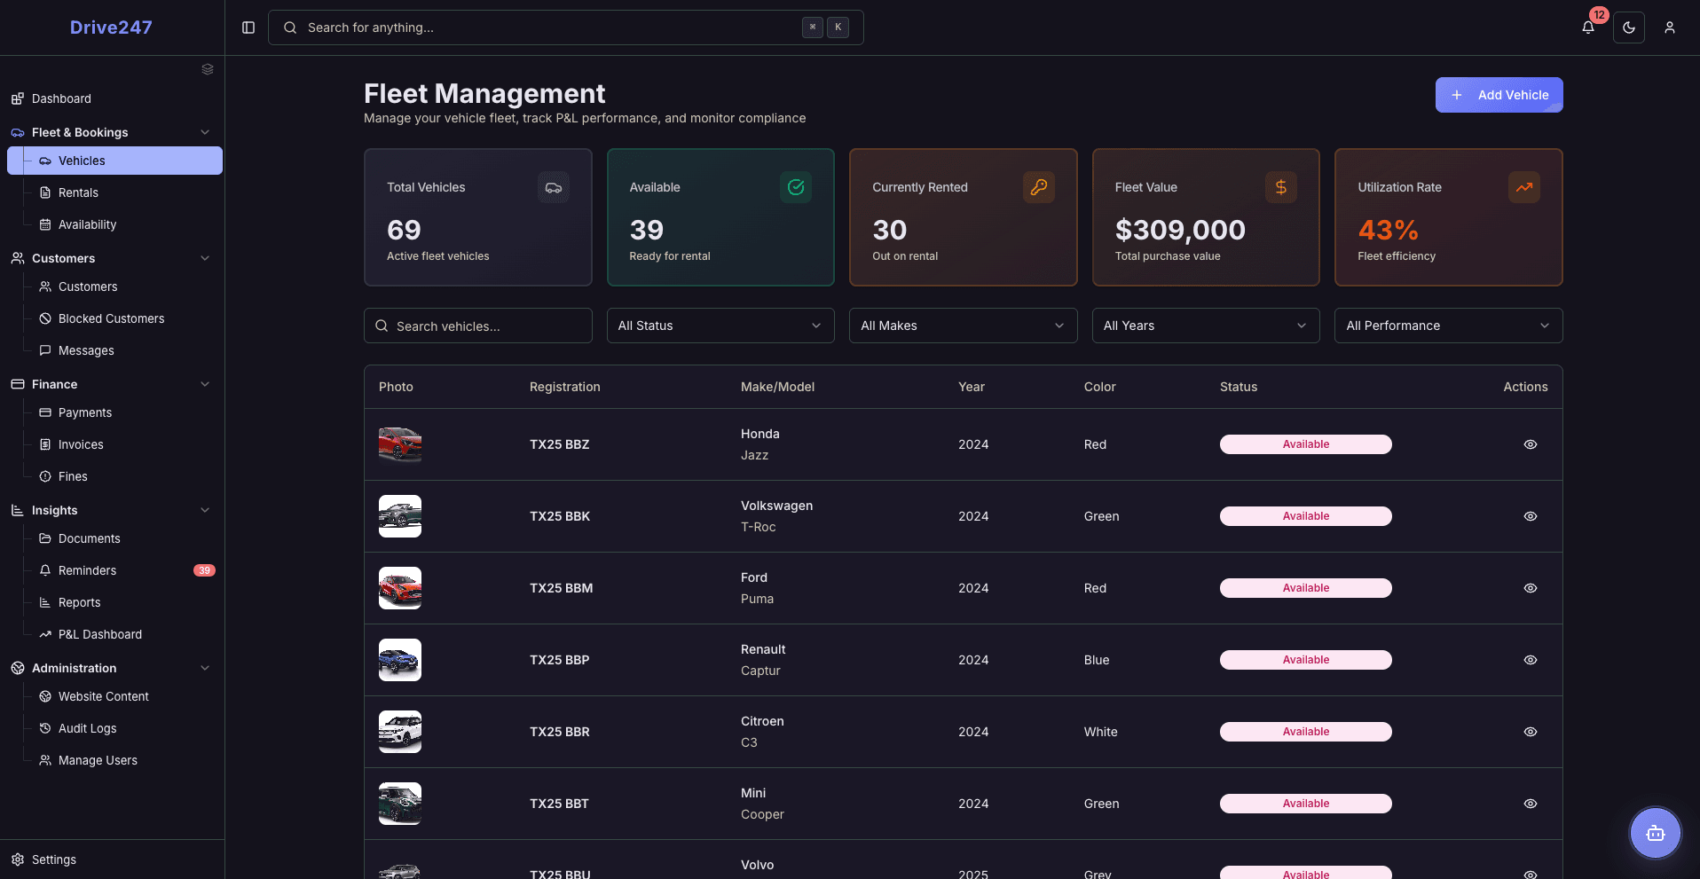View details of the Citroen C3
The height and width of the screenshot is (879, 1700).
(x=1531, y=732)
